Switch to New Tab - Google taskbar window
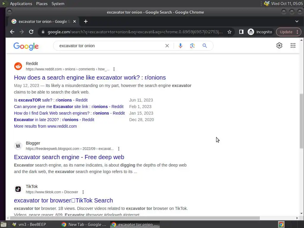The image size is (304, 228). click(x=84, y=224)
